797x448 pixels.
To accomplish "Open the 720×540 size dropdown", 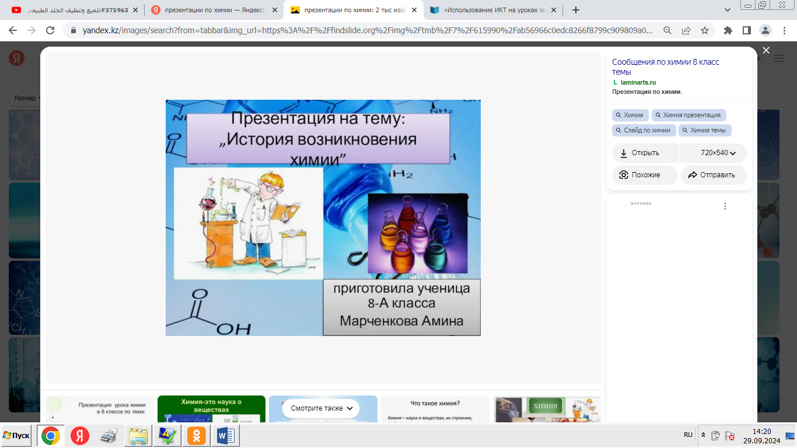I will 713,153.
